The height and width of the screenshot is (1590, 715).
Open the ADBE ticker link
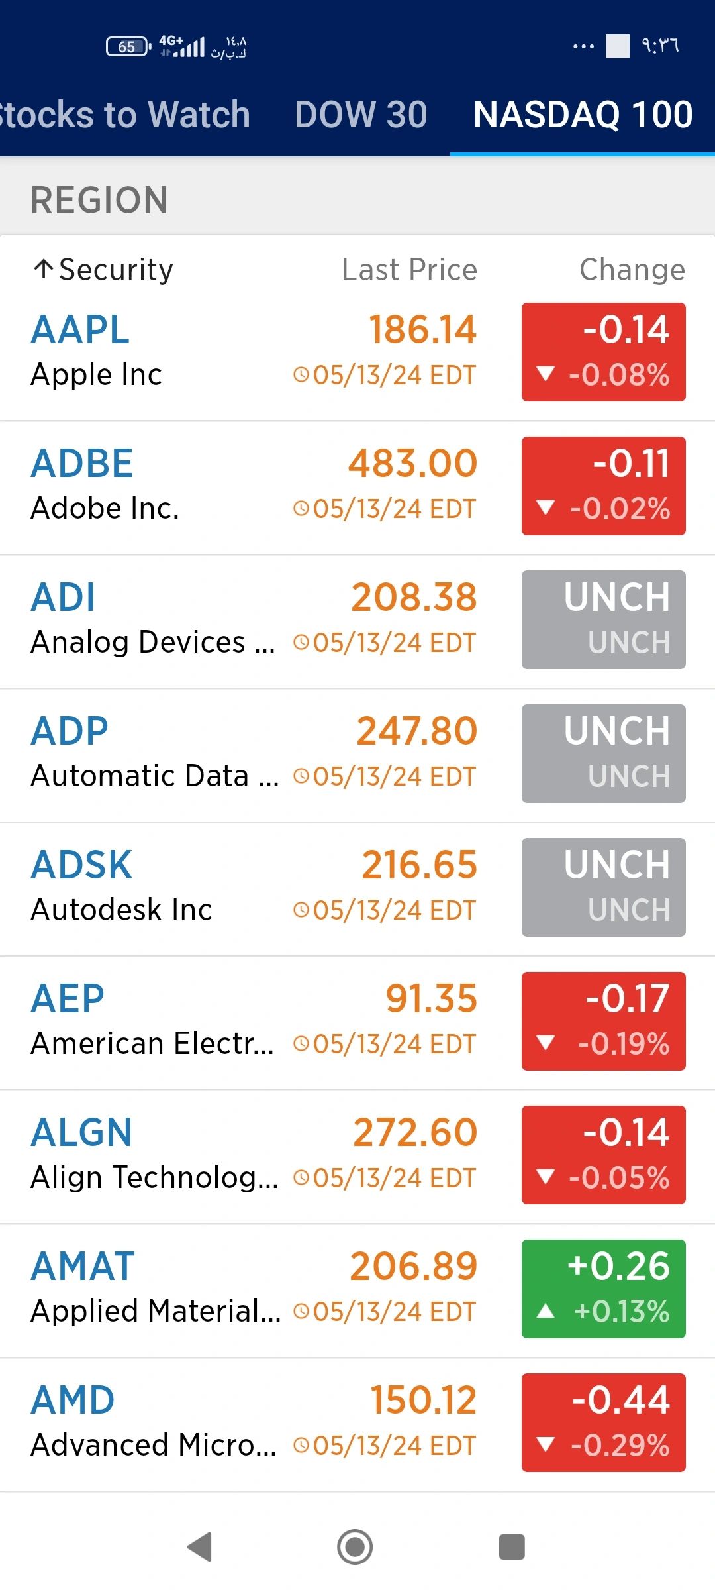(82, 463)
